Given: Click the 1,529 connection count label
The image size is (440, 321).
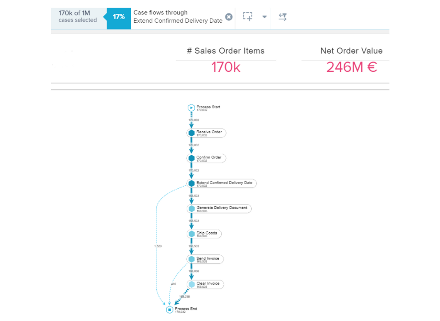Looking at the screenshot, I should tap(157, 246).
